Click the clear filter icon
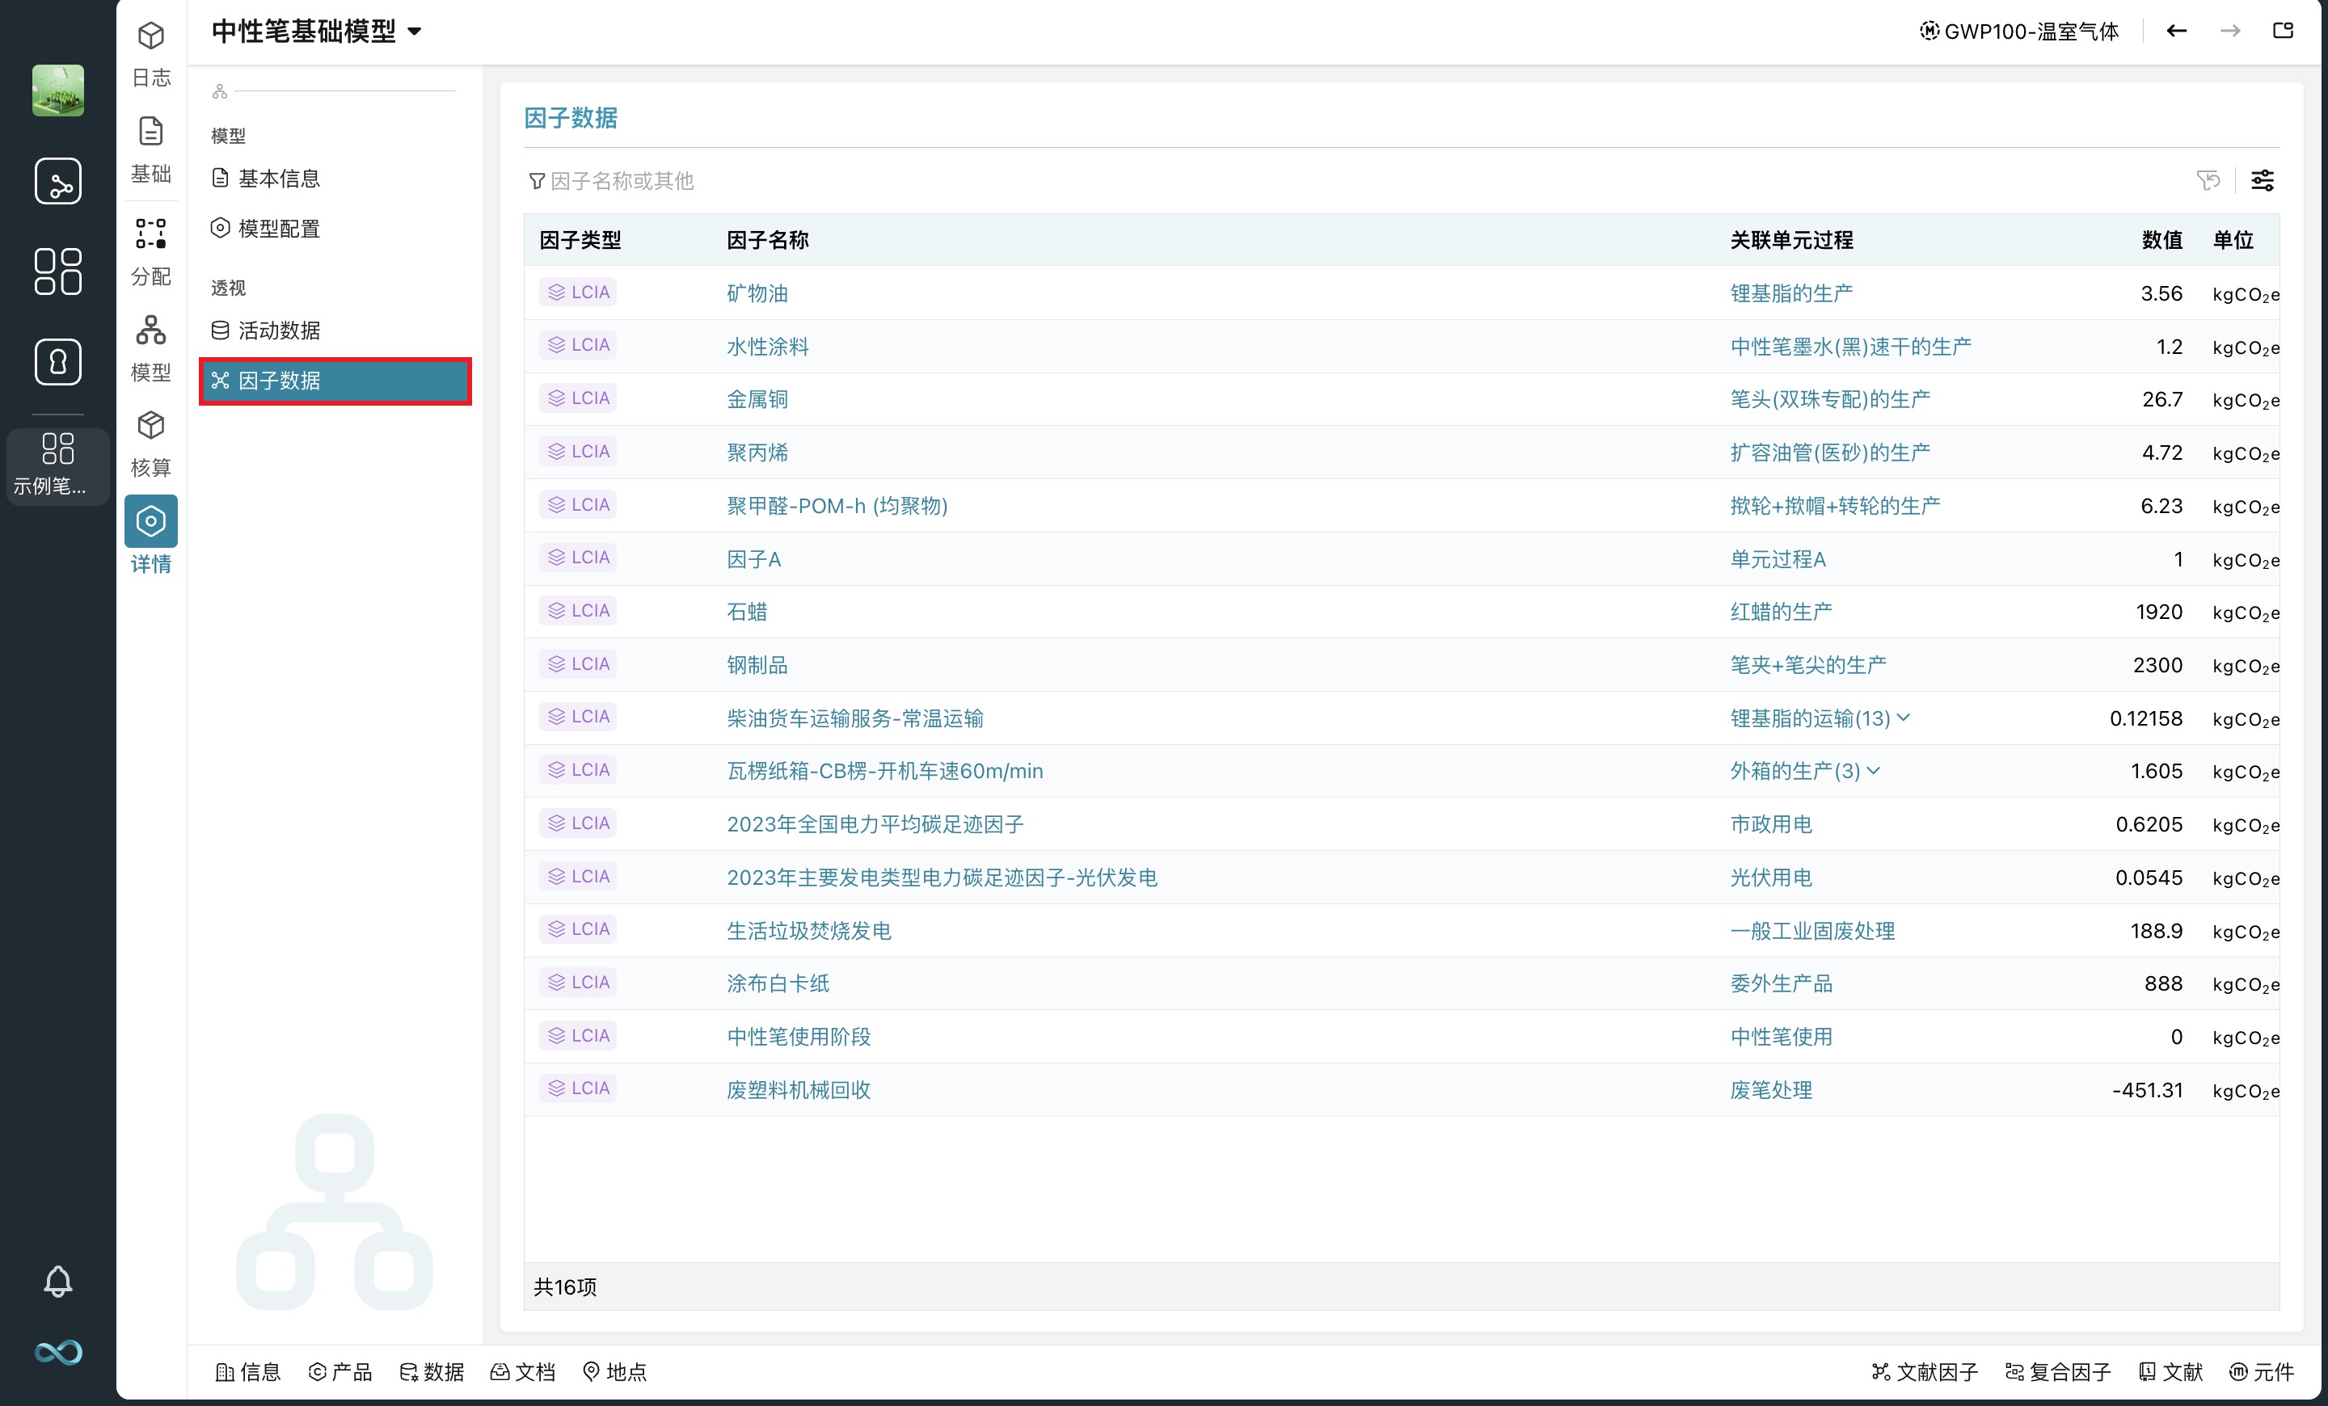The width and height of the screenshot is (2328, 1406). 2207,180
